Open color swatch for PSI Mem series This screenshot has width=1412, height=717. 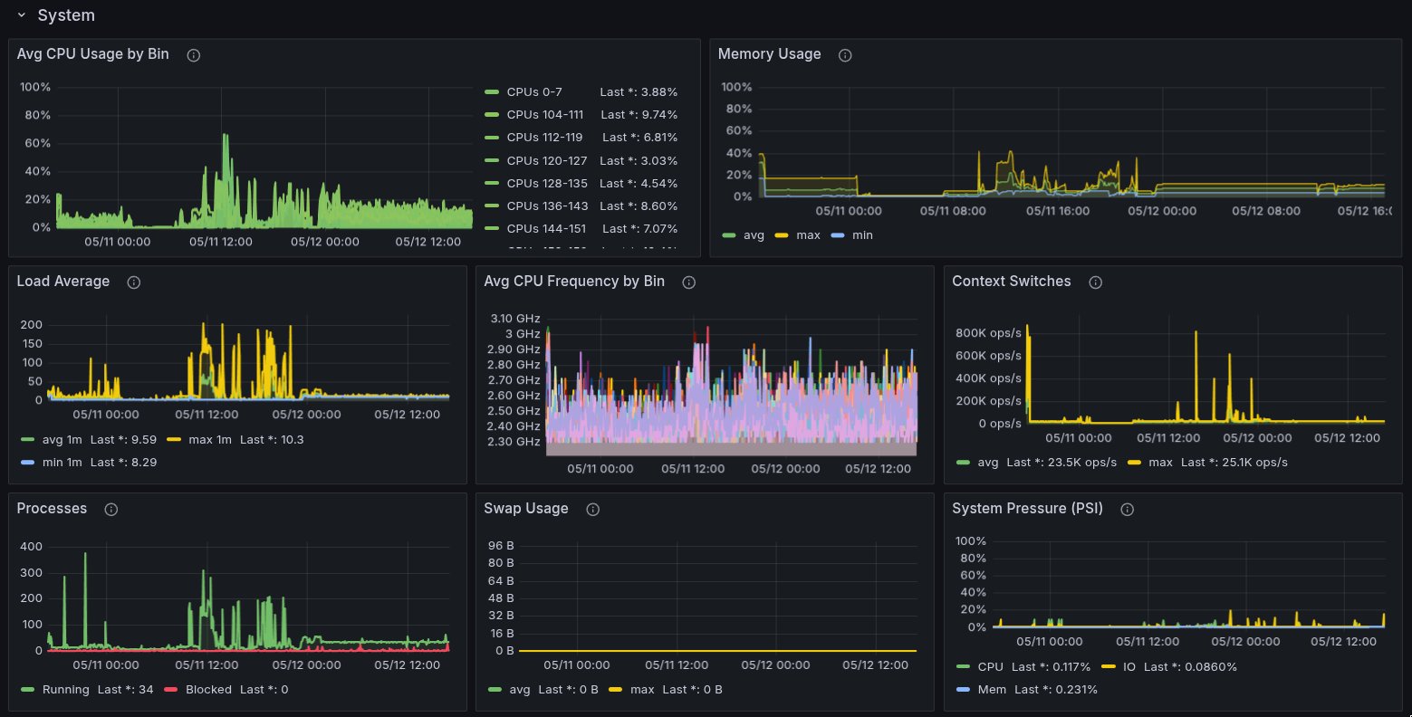click(963, 689)
